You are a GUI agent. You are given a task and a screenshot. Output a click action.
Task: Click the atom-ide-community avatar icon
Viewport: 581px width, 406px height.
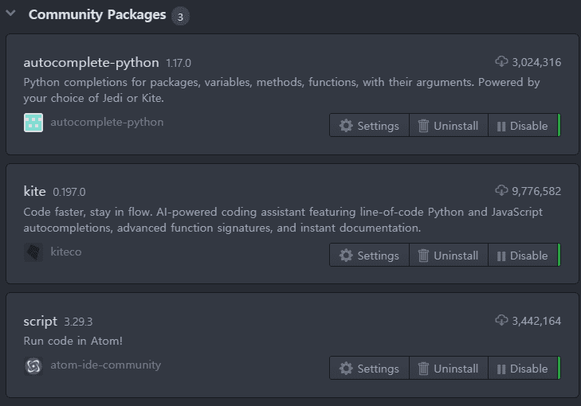(x=33, y=365)
